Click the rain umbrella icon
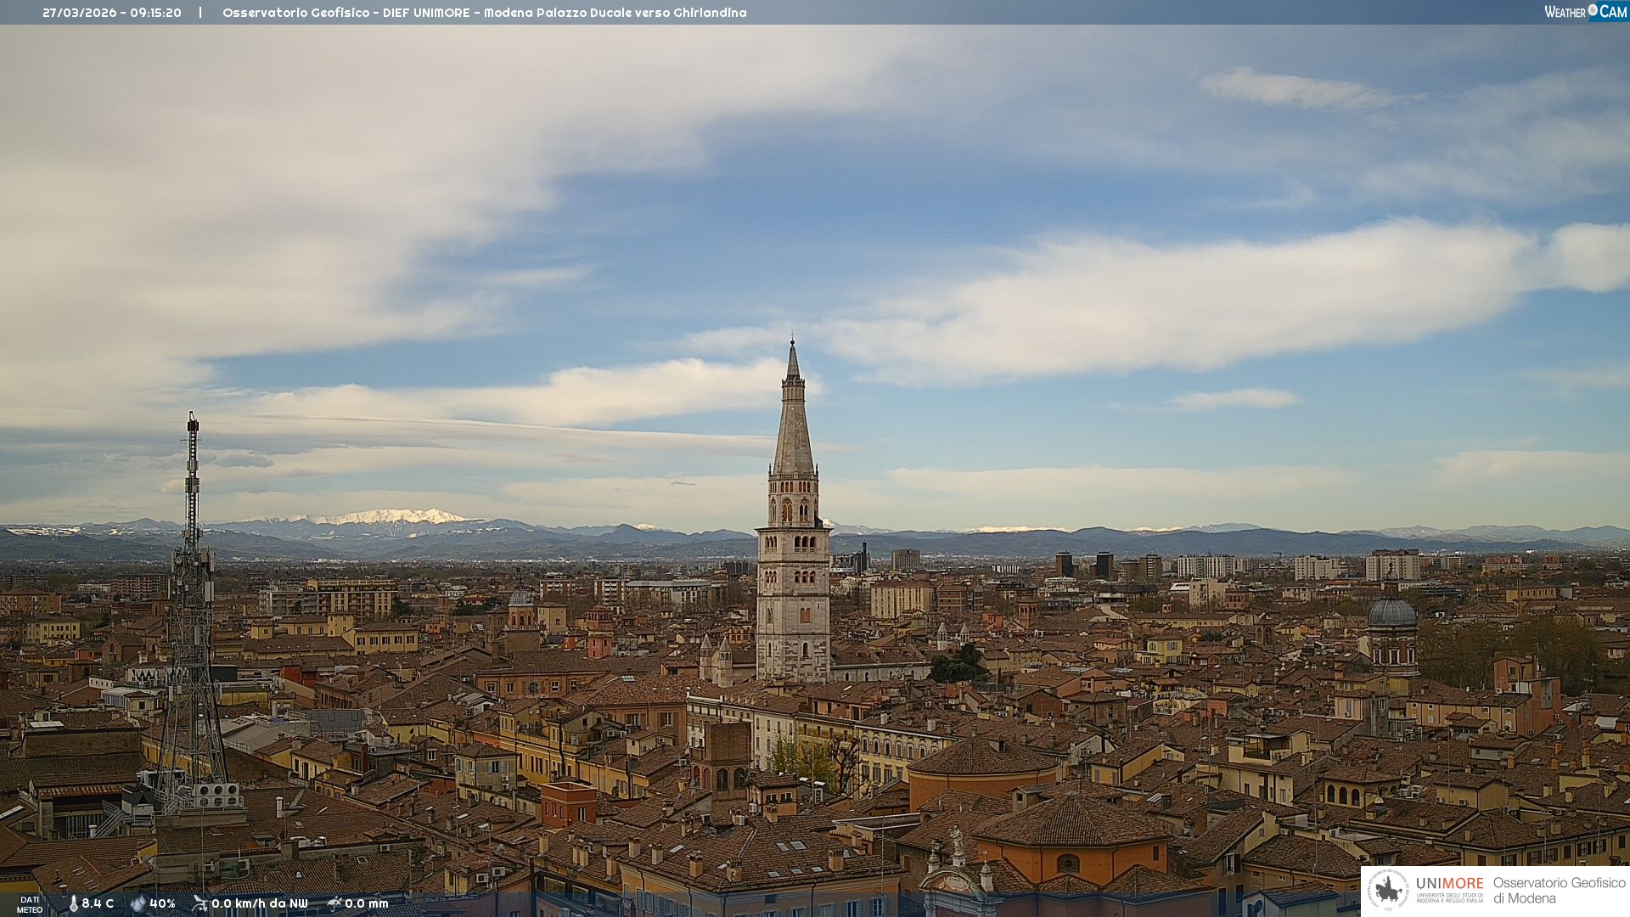 click(334, 903)
